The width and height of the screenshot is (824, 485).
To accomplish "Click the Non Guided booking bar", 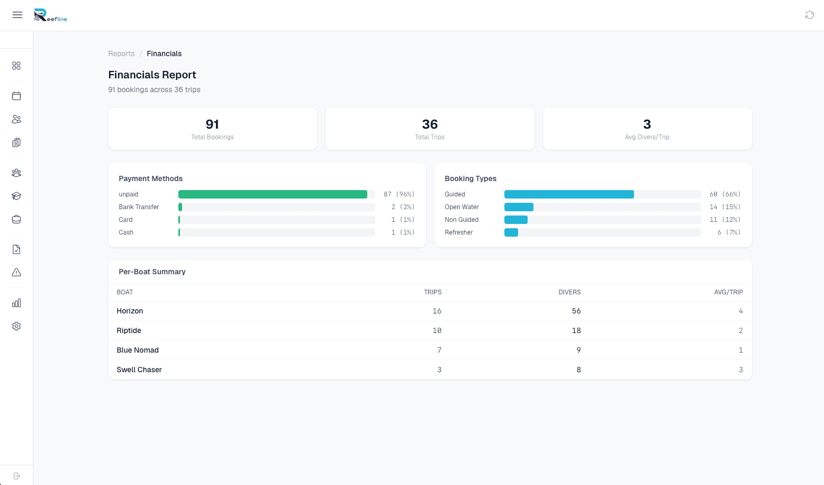I will pos(516,220).
